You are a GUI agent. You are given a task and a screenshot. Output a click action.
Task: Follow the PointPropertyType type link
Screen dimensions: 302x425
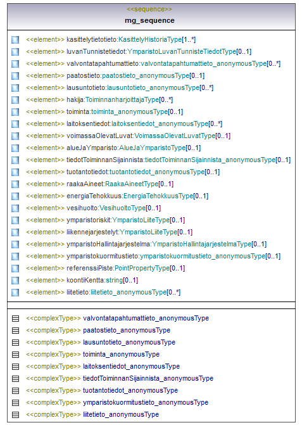pos(142,269)
